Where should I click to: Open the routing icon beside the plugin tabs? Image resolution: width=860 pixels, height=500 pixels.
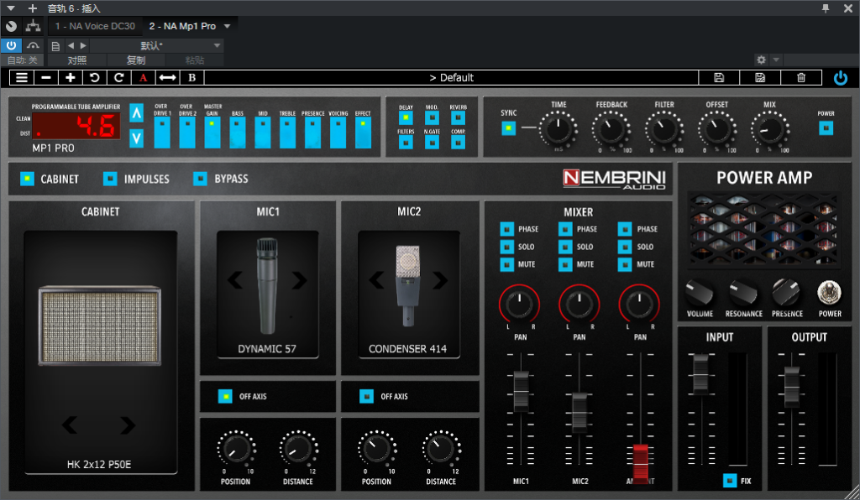(x=33, y=26)
